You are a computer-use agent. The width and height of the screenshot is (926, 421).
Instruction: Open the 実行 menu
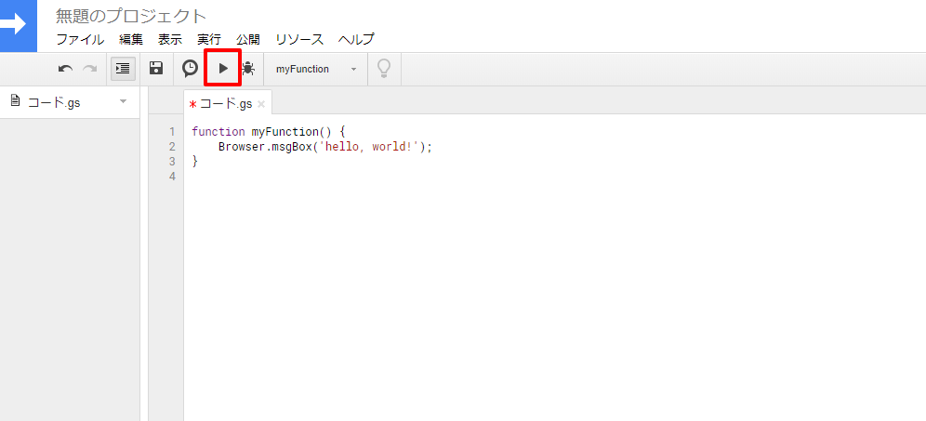209,40
